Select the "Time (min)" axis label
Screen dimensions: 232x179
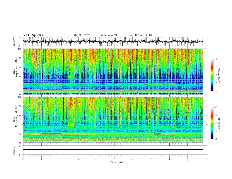coord(117,162)
